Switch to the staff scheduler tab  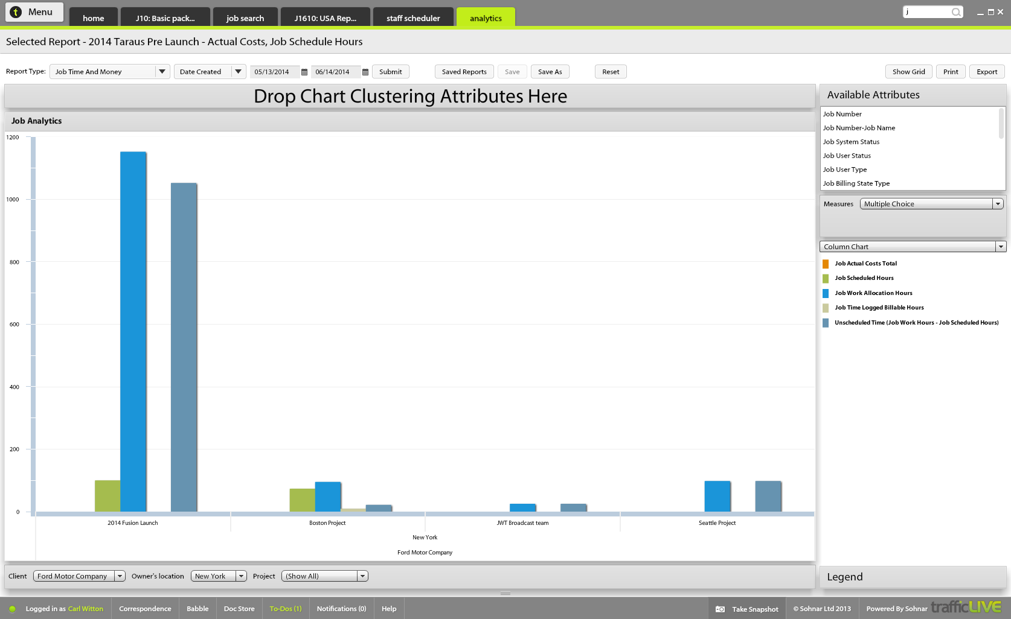(x=413, y=18)
